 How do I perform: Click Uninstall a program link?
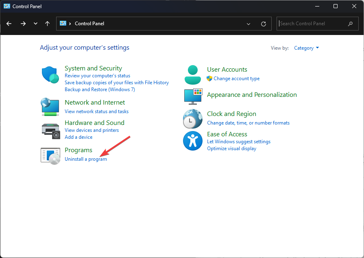pos(86,159)
